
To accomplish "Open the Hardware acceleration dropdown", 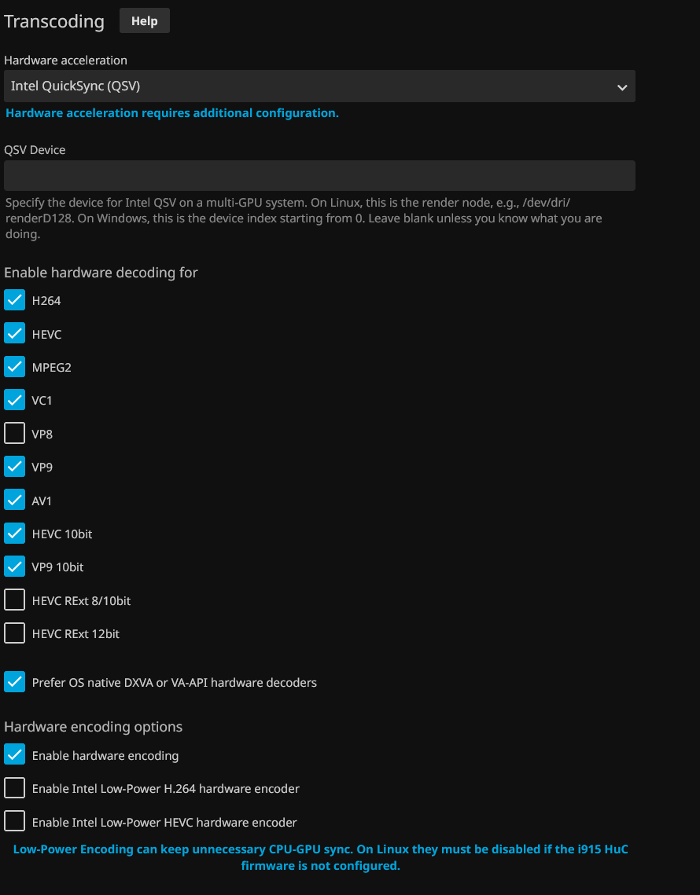I will [319, 86].
